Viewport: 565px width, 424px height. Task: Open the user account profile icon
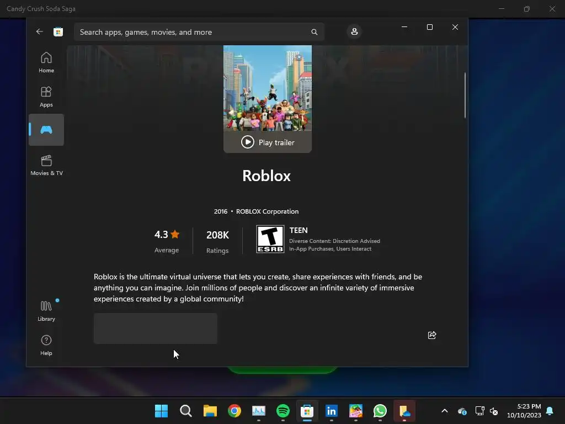point(354,31)
